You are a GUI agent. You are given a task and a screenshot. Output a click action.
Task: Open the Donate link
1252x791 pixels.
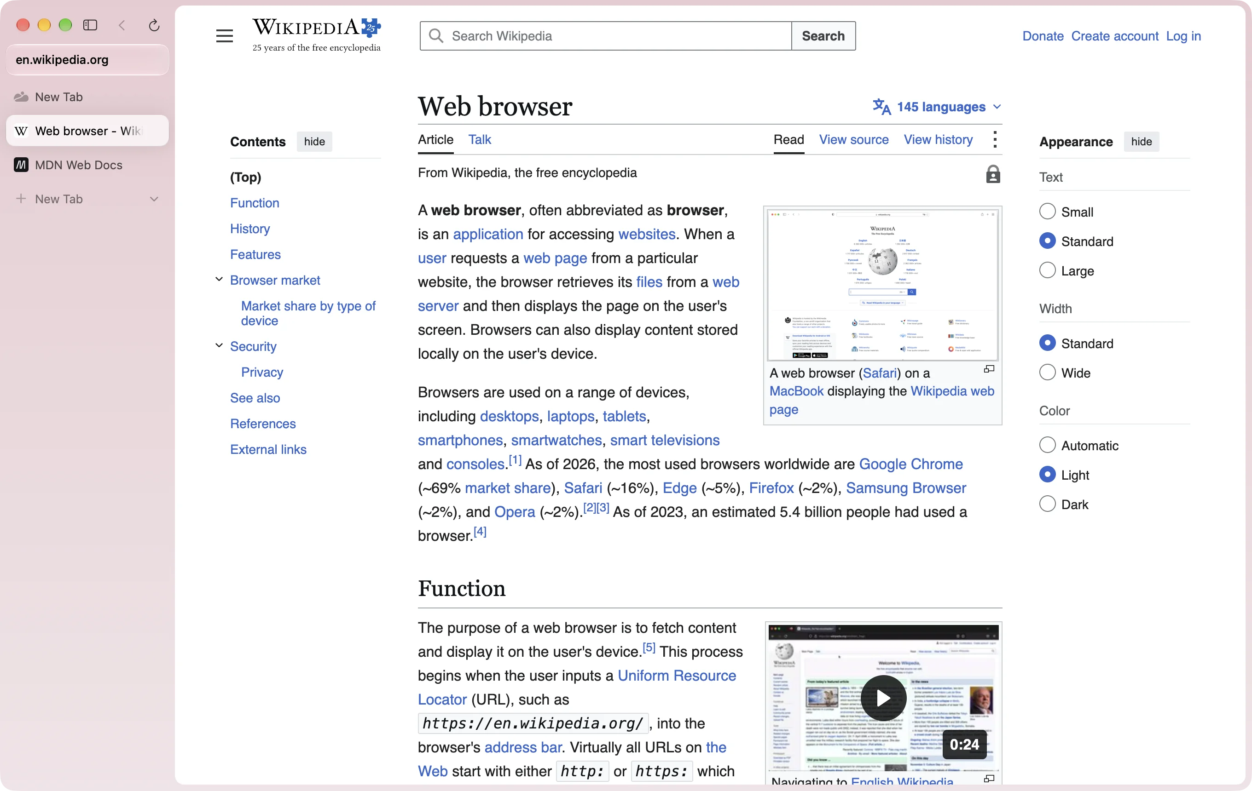(1043, 36)
